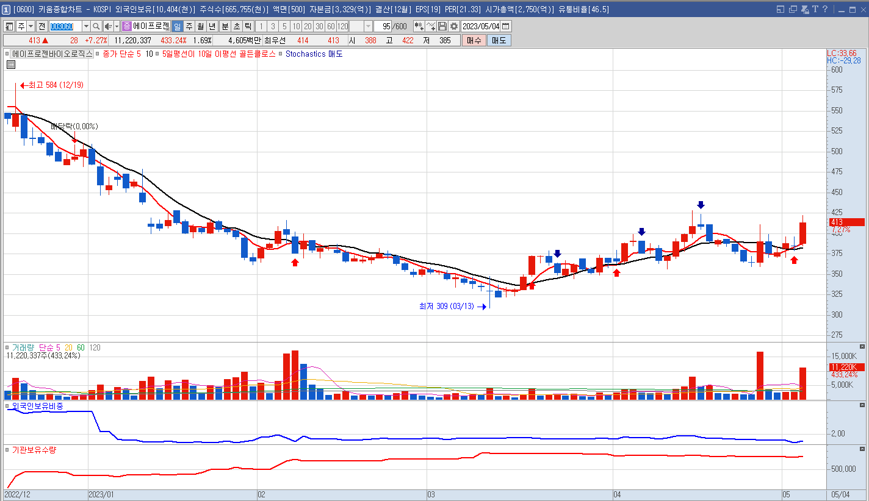Click the 최저 309 (03/13) low label
The width and height of the screenshot is (869, 501).
coord(446,307)
